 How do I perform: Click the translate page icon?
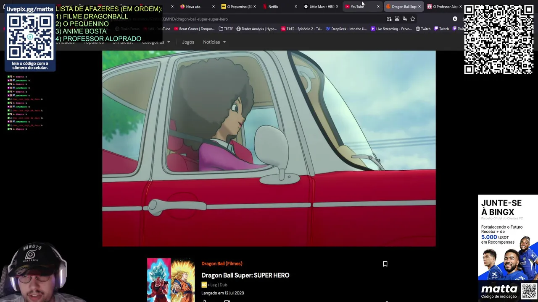point(405,19)
